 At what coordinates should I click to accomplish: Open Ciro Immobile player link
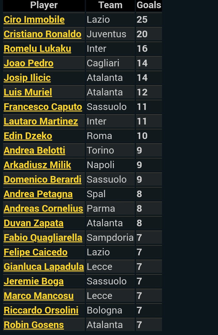[x=34, y=20]
